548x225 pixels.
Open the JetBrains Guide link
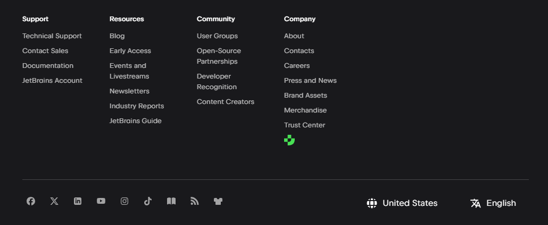point(136,120)
